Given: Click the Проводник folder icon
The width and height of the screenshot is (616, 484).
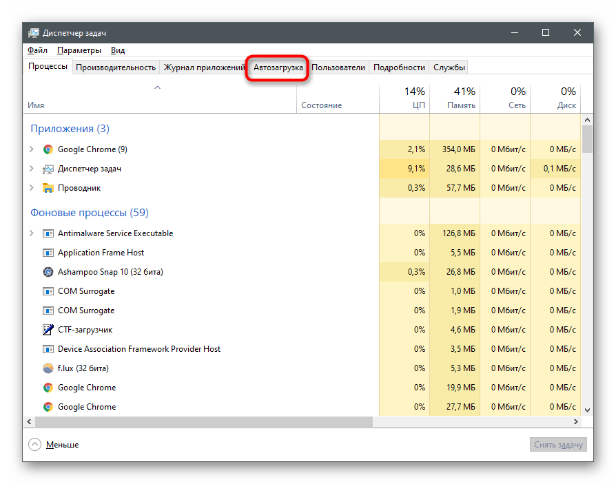Looking at the screenshot, I should coord(48,188).
